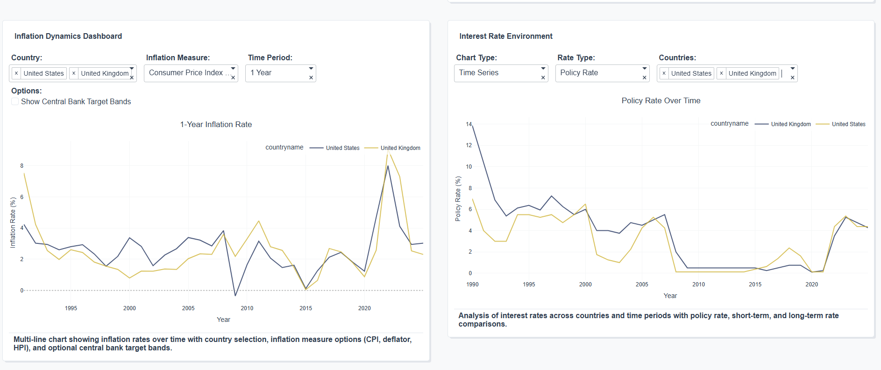Expand the Rate Type dropdown
This screenshot has height=370, width=881.
pyautogui.click(x=645, y=69)
